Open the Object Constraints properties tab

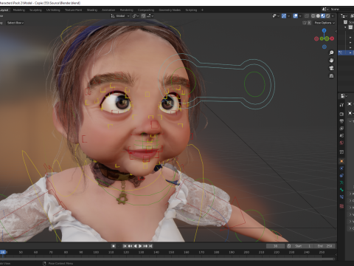point(341,176)
